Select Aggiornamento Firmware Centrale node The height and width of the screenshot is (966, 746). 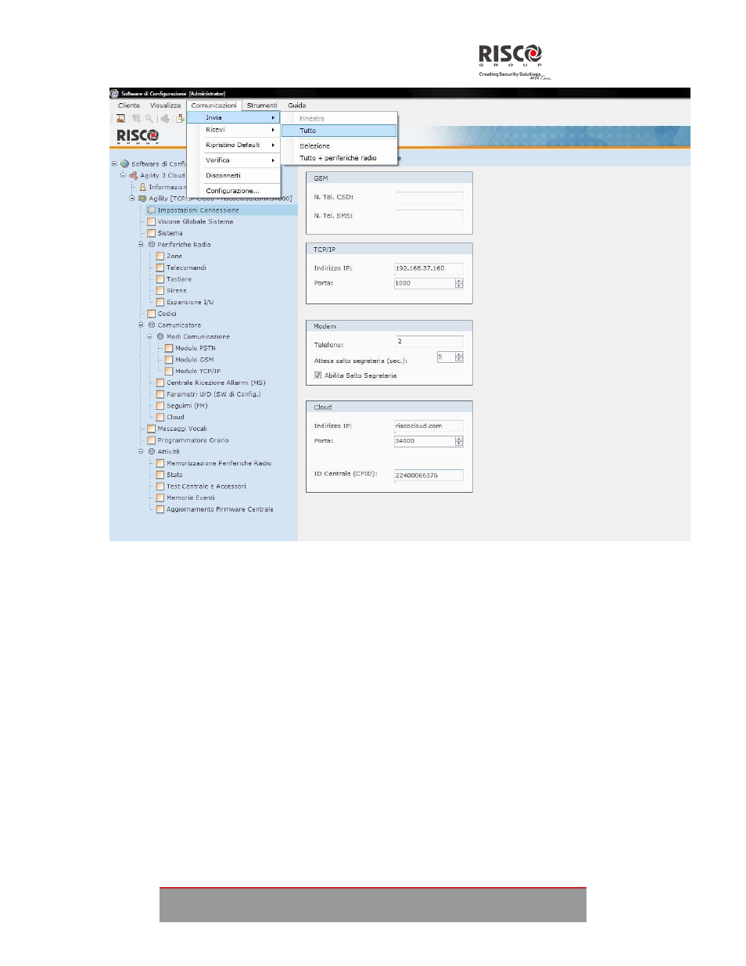pos(220,510)
